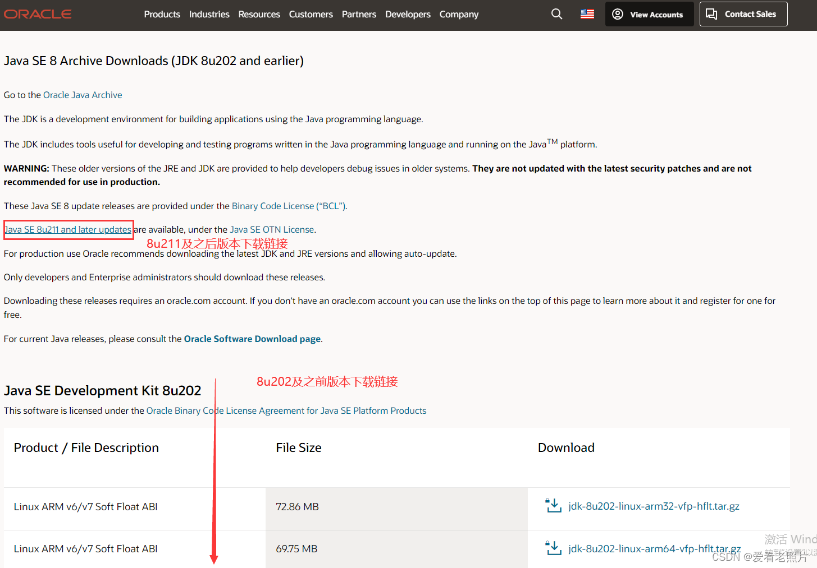This screenshot has height=568, width=817.
Task: Click the File Size column header
Action: click(299, 447)
